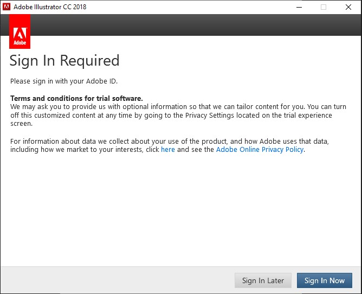Viewport: 362px width, 294px height.
Task: Click the grey footer bar left of buttons
Action: click(114, 280)
